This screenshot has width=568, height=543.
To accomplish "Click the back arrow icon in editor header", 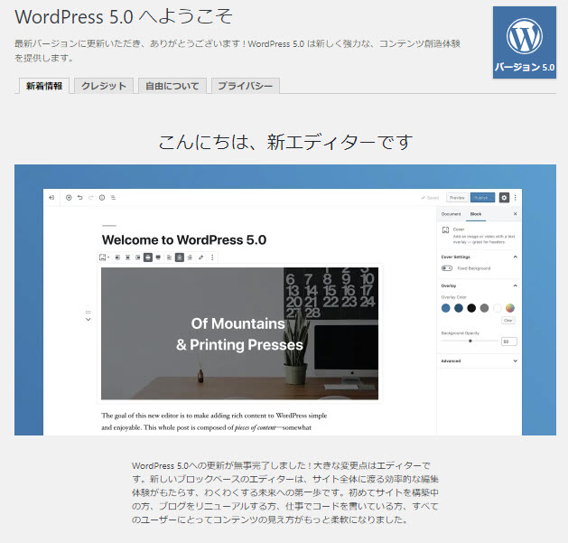I will (51, 198).
